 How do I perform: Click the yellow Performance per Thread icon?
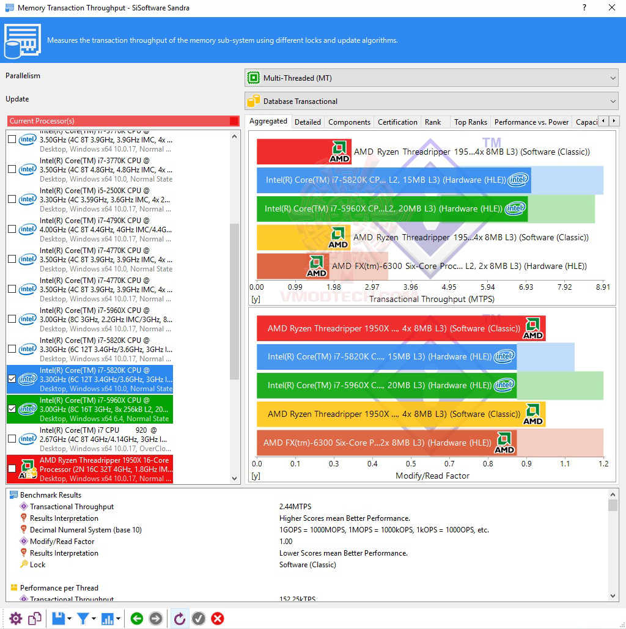click(x=13, y=587)
